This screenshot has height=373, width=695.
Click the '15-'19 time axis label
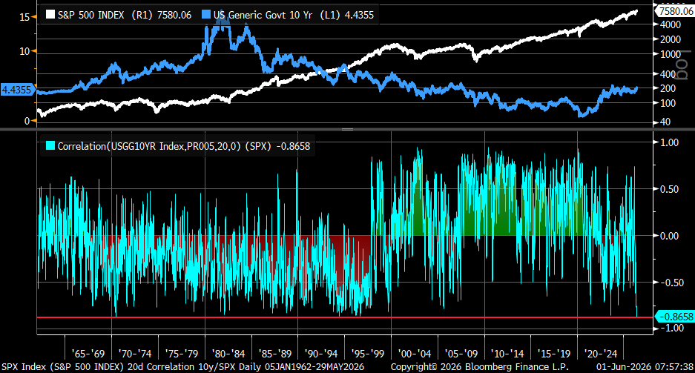(554, 354)
